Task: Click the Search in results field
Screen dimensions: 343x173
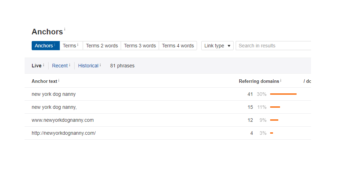Action: coord(273,46)
